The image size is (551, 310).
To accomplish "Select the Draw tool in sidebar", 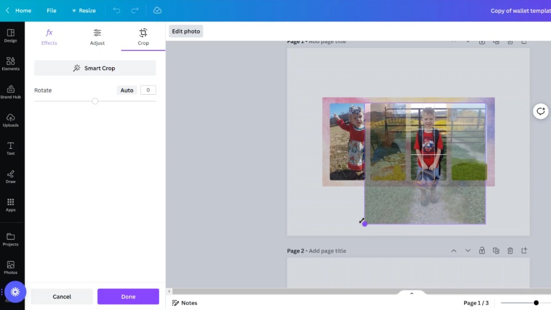I will click(x=11, y=176).
